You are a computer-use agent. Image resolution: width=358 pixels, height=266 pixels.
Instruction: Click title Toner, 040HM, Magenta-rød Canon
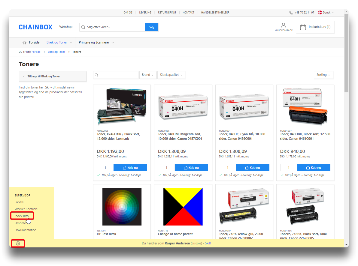[x=180, y=136]
